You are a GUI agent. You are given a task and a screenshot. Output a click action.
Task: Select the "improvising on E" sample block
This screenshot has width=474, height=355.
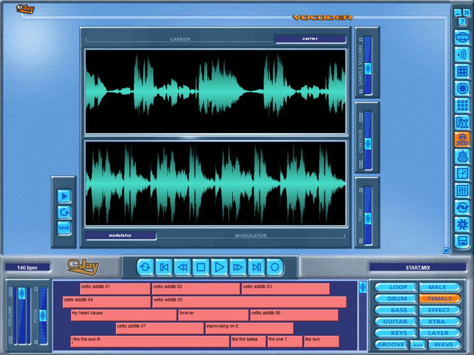click(x=249, y=328)
